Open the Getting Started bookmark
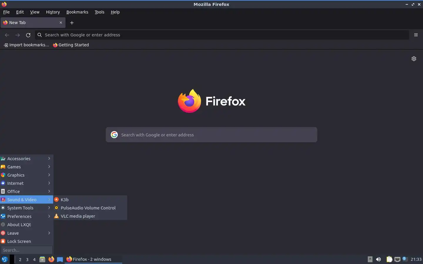The height and width of the screenshot is (264, 423). click(x=71, y=45)
